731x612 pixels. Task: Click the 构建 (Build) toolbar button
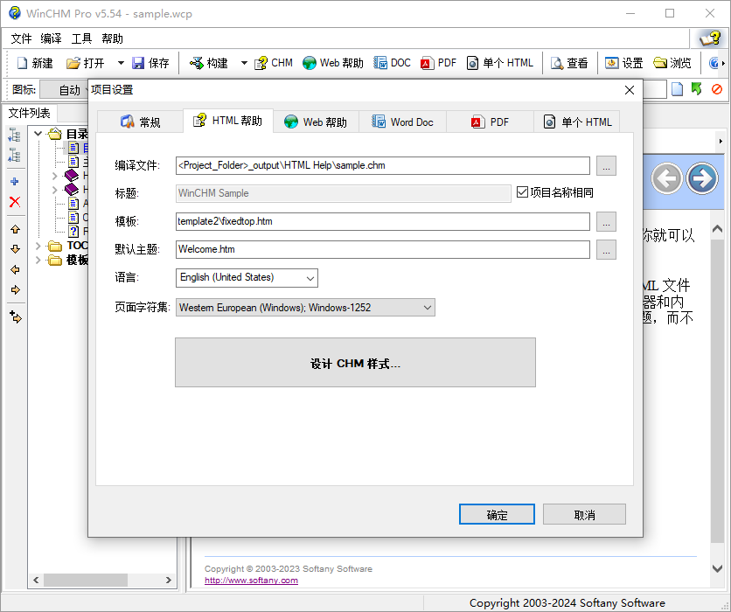209,63
